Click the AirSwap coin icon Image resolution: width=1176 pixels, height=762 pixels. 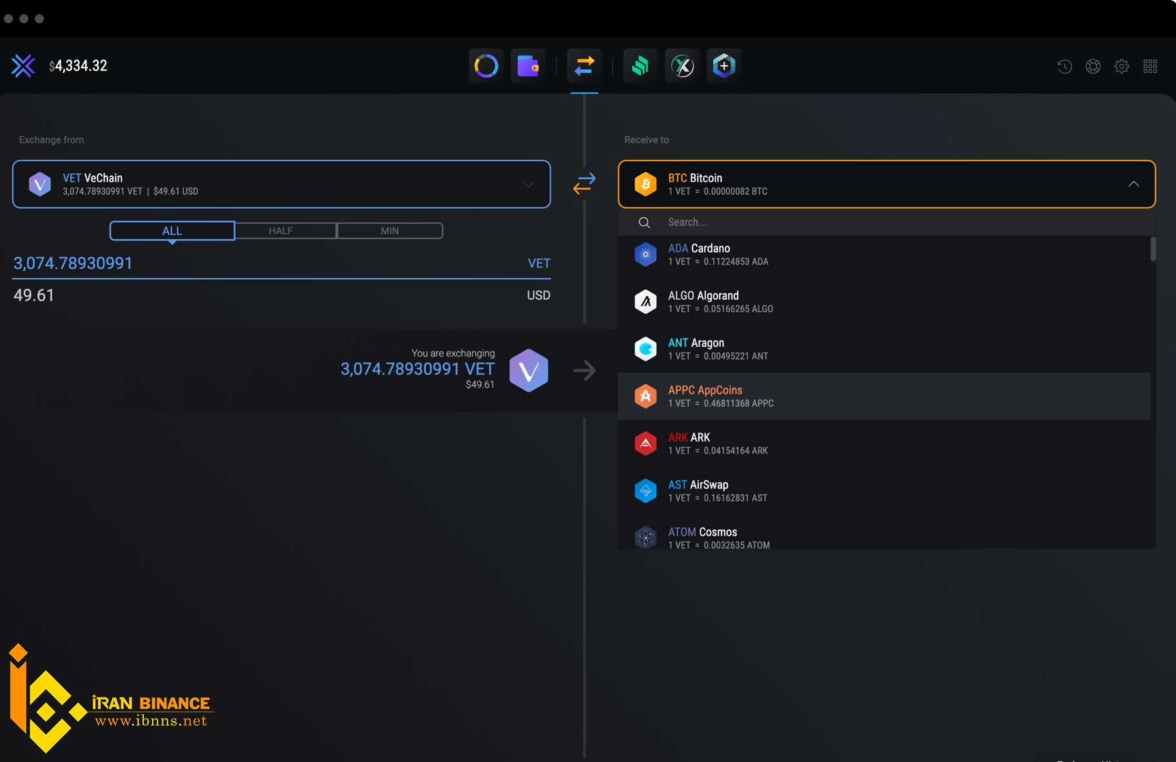pyautogui.click(x=645, y=491)
